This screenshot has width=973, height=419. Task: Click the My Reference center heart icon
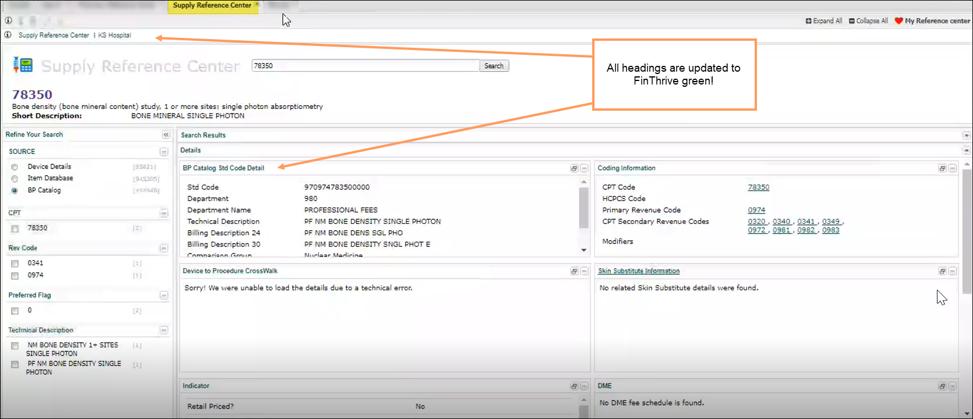point(898,21)
